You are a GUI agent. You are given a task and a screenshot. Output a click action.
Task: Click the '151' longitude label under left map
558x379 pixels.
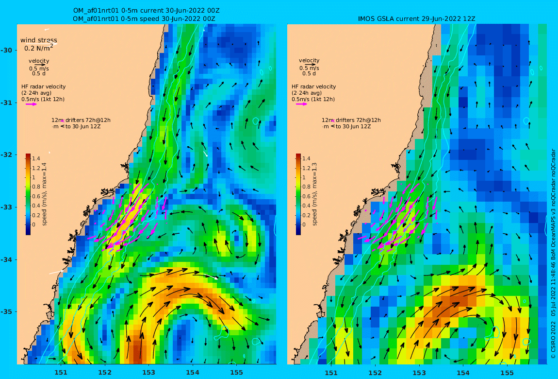[x=61, y=373]
